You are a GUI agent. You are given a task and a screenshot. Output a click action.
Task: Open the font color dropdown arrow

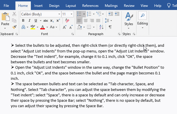point(47,27)
